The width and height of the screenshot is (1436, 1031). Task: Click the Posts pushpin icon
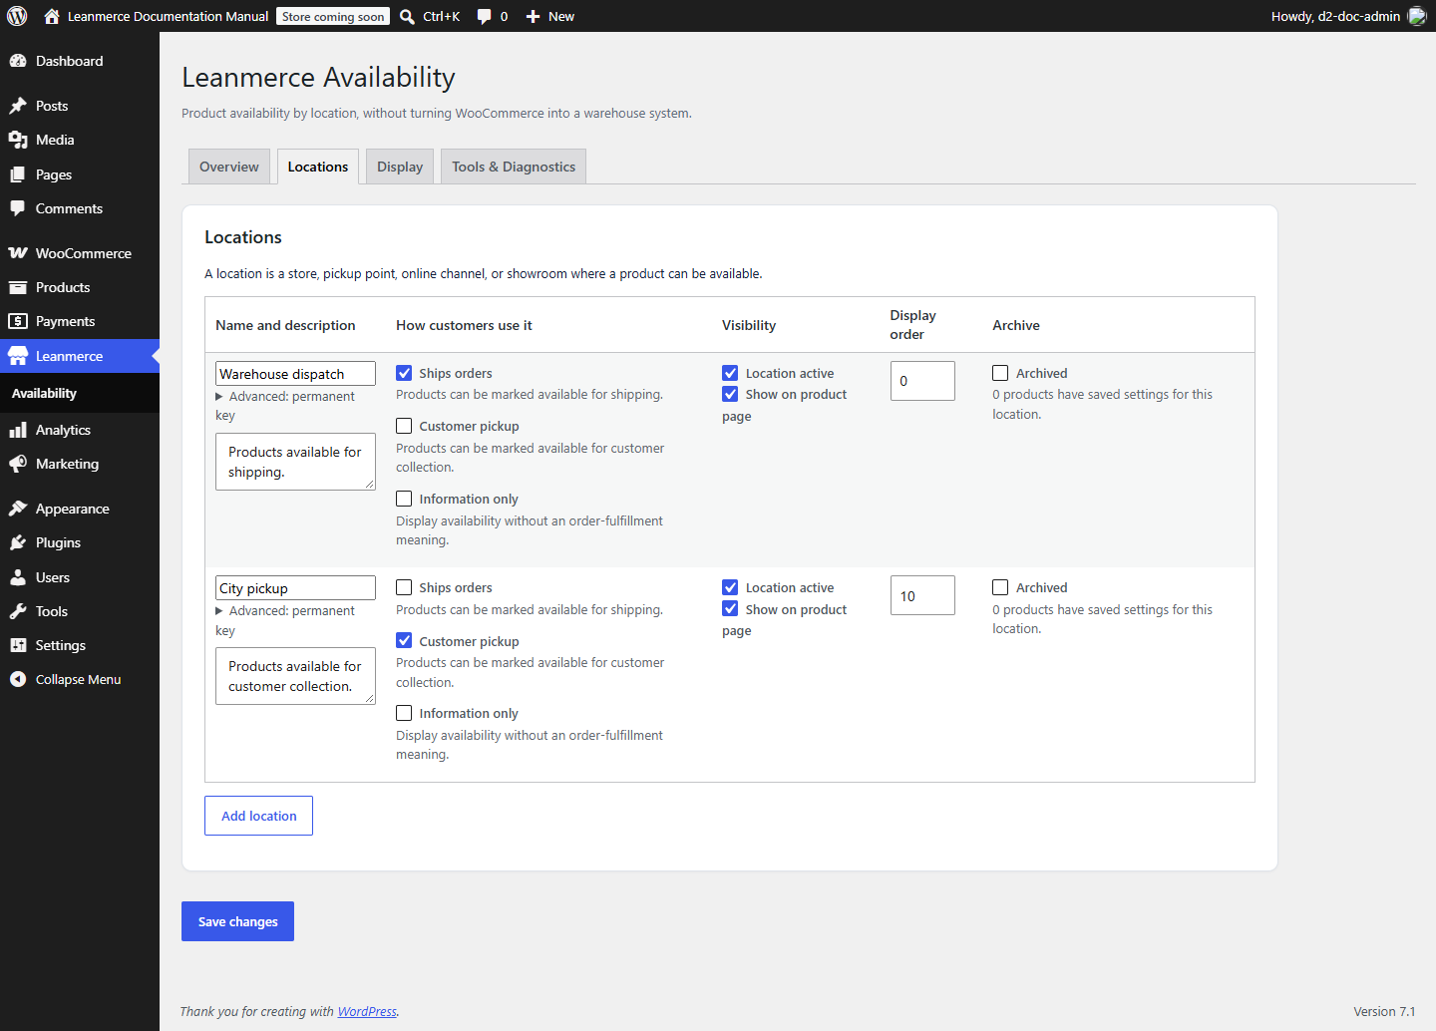click(x=18, y=106)
